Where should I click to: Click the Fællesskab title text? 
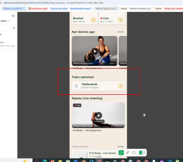point(90,84)
